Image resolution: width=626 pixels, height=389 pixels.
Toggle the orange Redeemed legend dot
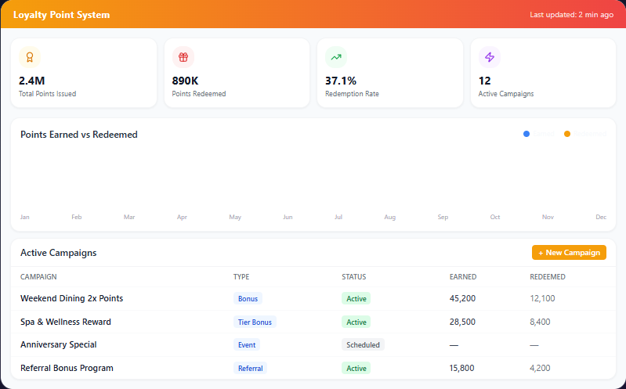point(567,134)
